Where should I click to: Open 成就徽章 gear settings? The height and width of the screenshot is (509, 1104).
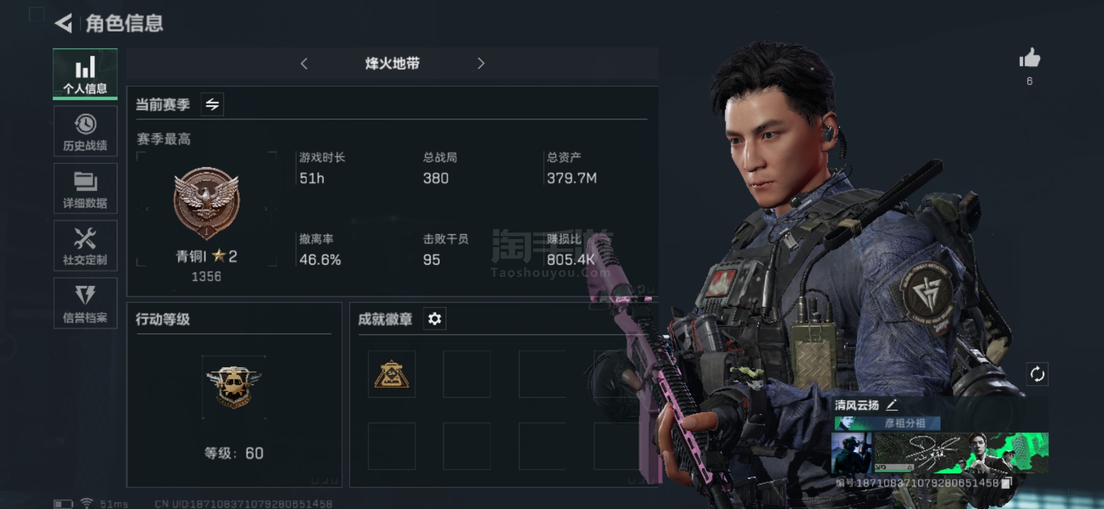pos(435,319)
